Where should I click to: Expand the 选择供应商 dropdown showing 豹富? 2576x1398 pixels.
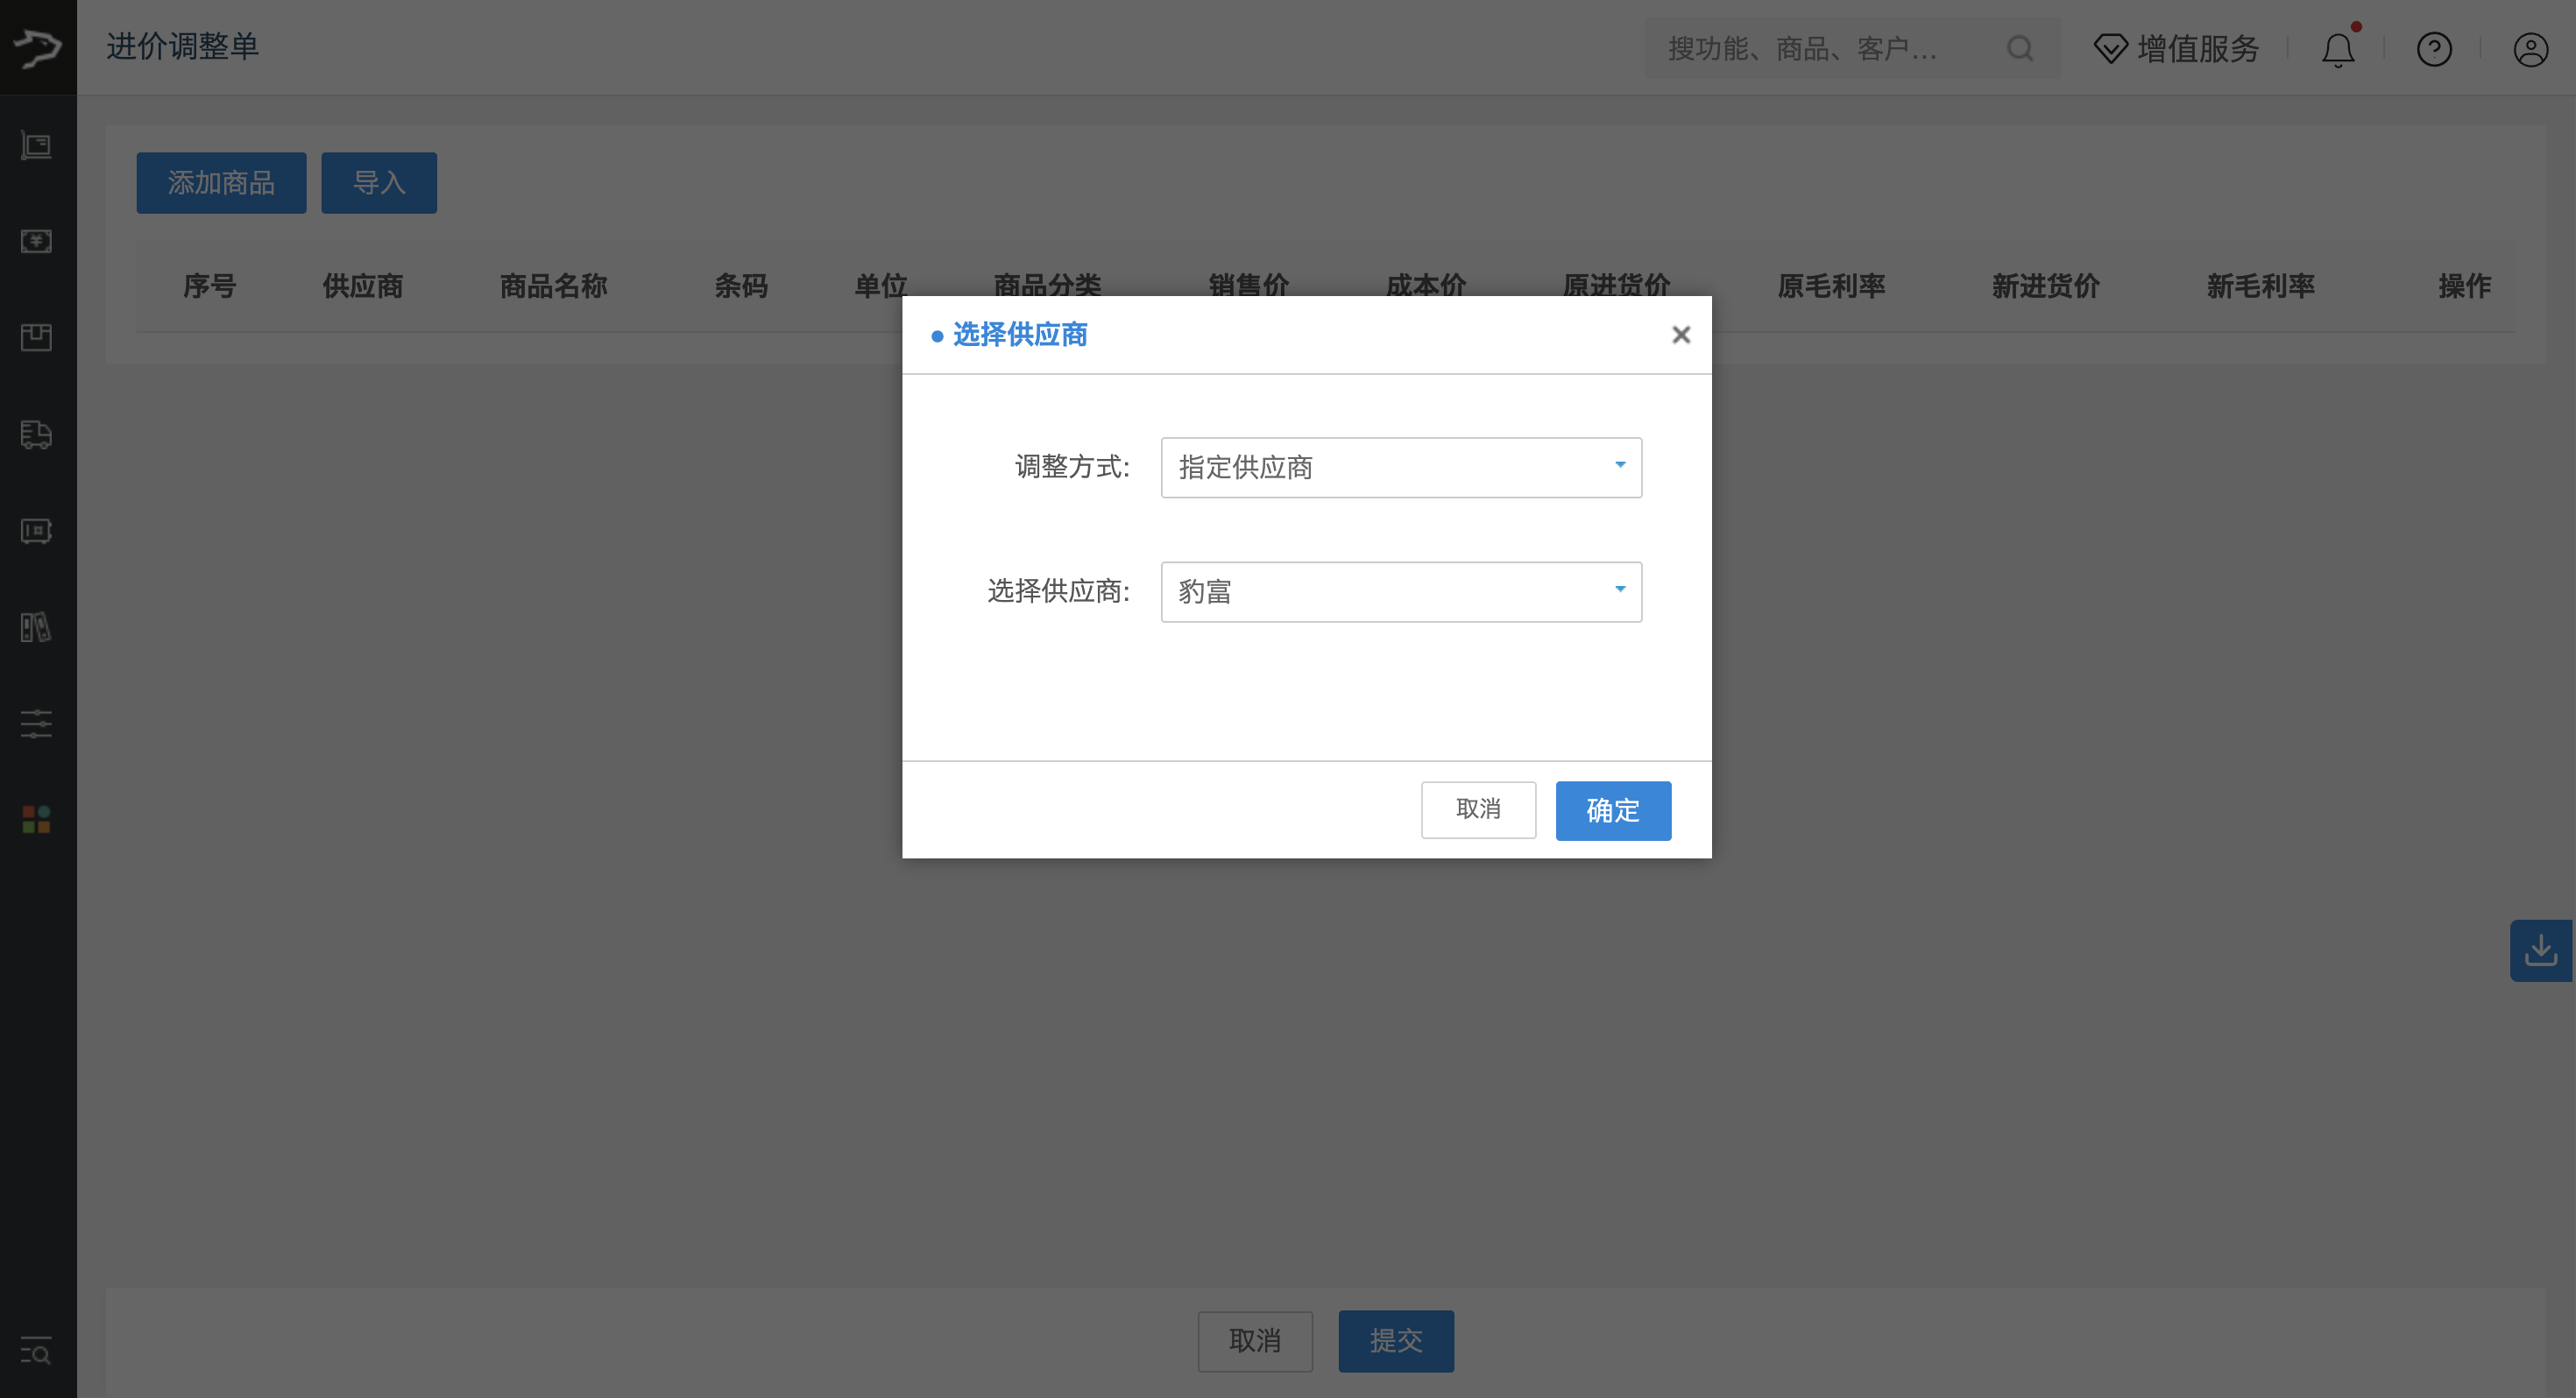(1401, 592)
